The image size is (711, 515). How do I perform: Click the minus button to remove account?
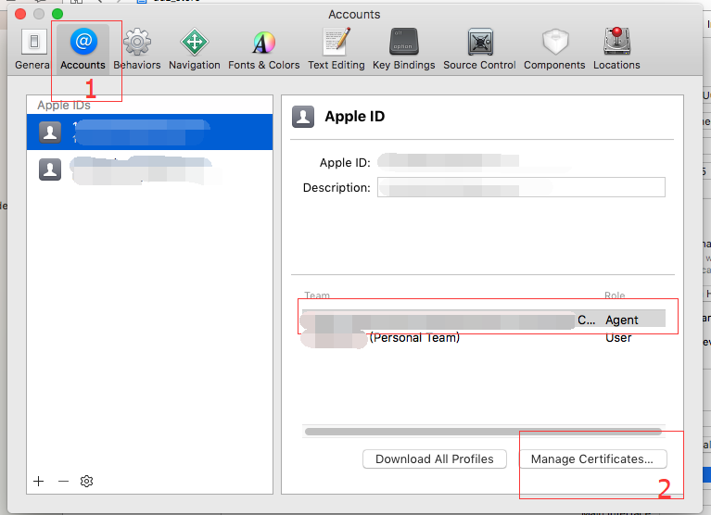point(63,481)
